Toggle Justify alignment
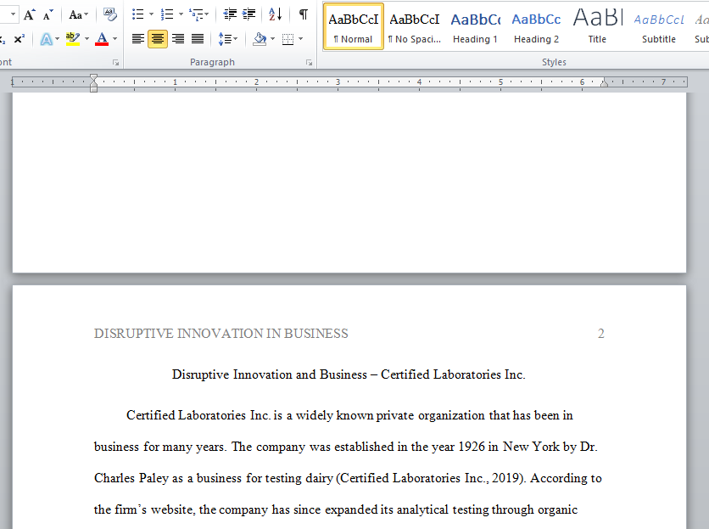Viewport: 709px width, 529px height. click(197, 39)
